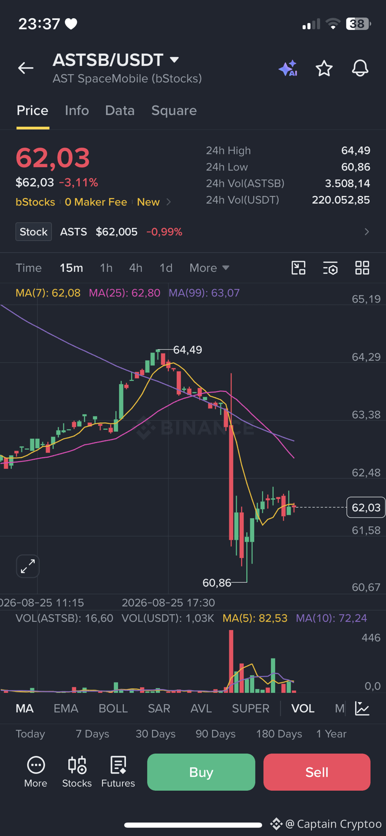Expand chart to fullscreen
The height and width of the screenshot is (836, 386).
click(28, 566)
